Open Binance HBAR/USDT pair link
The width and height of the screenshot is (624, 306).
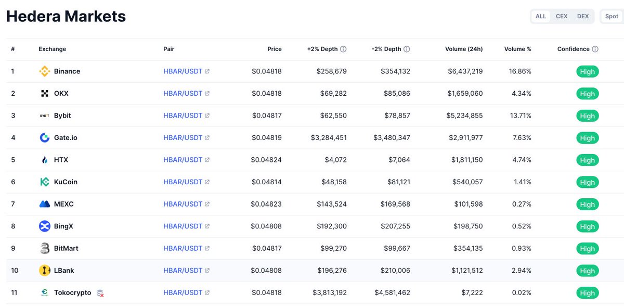point(183,71)
